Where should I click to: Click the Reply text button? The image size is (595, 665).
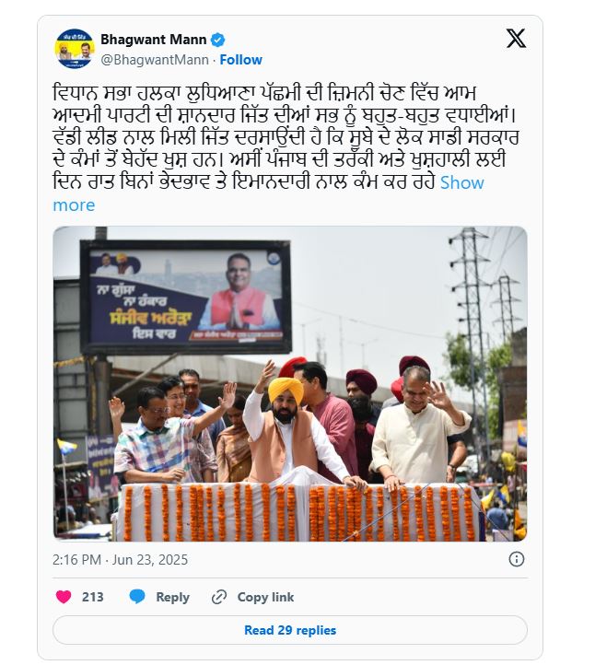pos(172,597)
